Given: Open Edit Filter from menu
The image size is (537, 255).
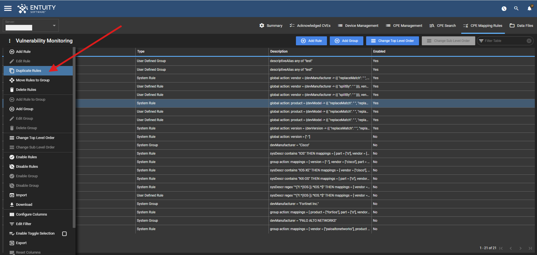Looking at the screenshot, I should coord(38,224).
